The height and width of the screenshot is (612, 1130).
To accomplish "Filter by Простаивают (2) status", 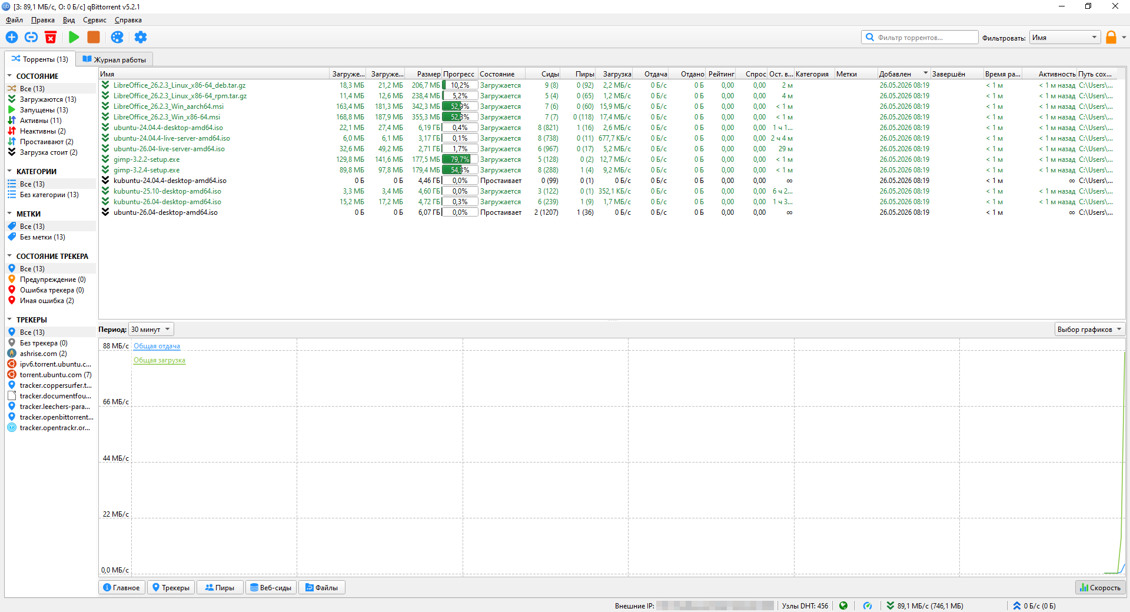I will (x=50, y=142).
